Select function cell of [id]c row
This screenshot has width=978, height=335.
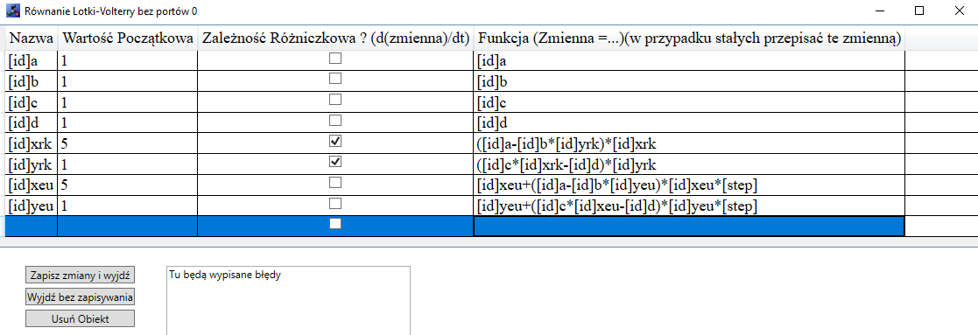(688, 102)
